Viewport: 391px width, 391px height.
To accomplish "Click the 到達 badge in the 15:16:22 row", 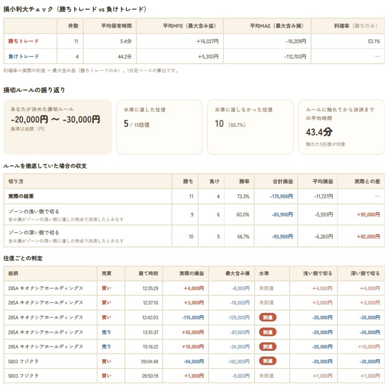I will click(268, 346).
